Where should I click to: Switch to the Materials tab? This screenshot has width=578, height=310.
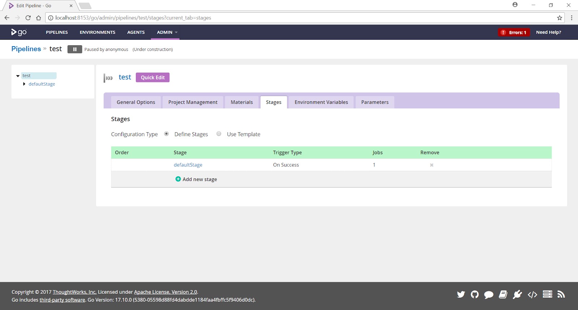(242, 102)
